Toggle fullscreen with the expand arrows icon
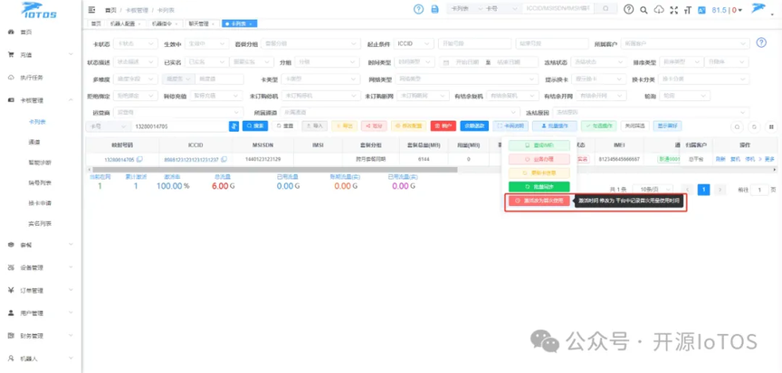This screenshot has height=373, width=782. pyautogui.click(x=674, y=10)
